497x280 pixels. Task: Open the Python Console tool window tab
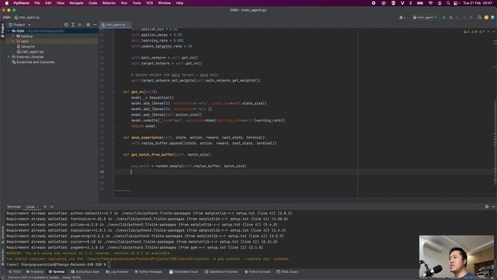(x=257, y=271)
